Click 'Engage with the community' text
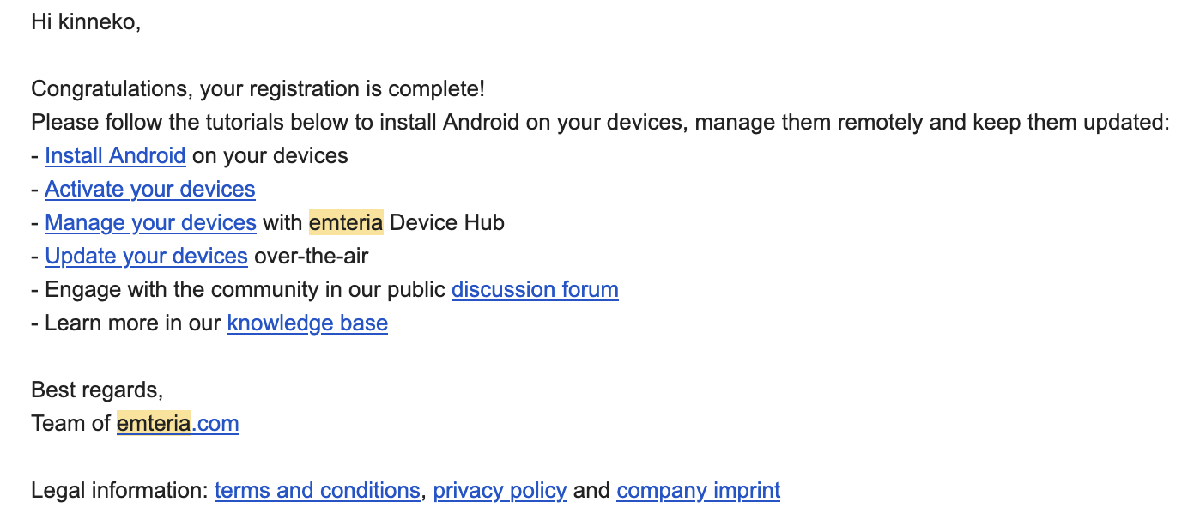This screenshot has height=520, width=1200. pos(170,290)
